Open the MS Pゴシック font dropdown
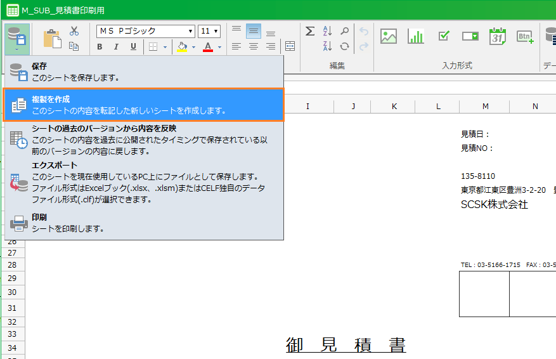556x359 pixels. coord(191,31)
